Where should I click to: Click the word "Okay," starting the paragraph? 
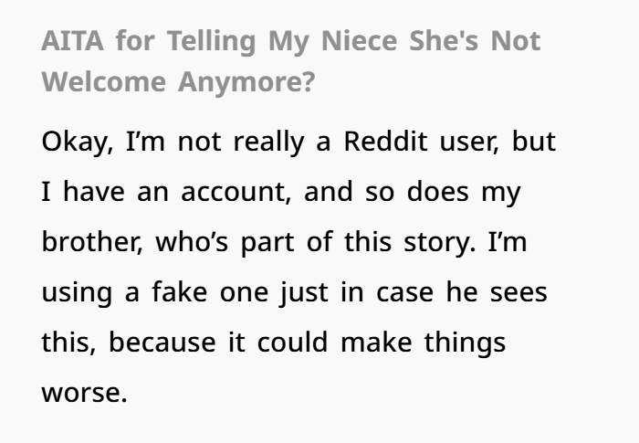78,142
